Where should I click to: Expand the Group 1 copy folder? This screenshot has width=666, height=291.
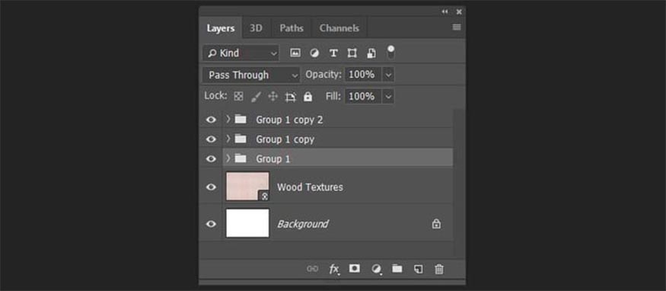(x=228, y=139)
